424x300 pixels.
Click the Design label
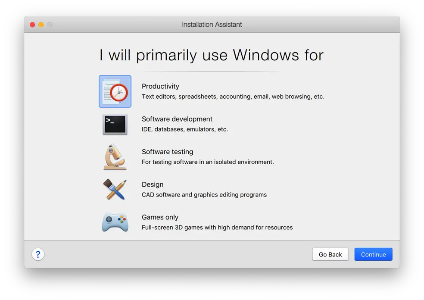coord(153,184)
